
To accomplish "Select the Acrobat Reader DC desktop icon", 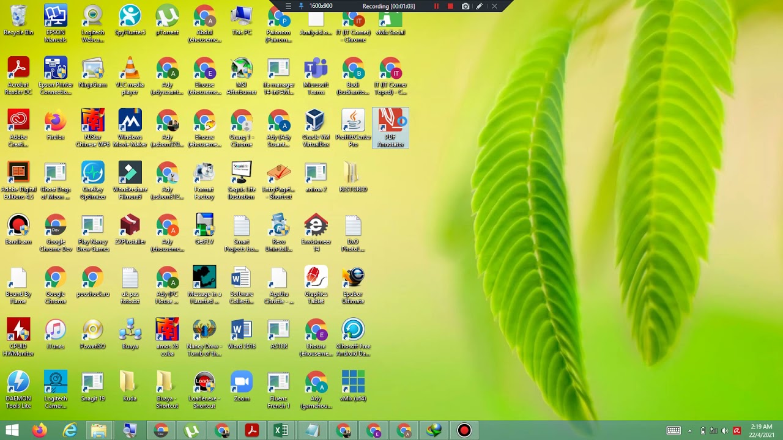I will click(x=18, y=76).
